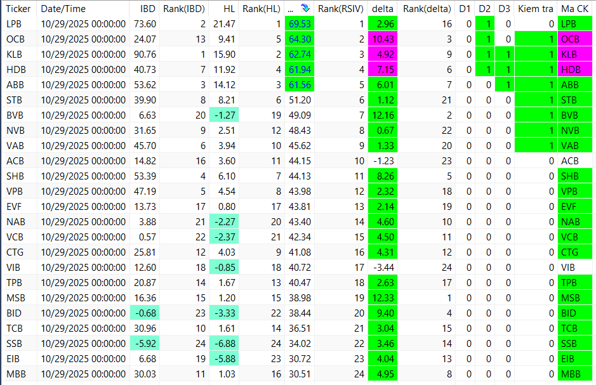596x385 pixels.
Task: Click the highlighted value 64.30 in OCB row
Action: tap(300, 39)
